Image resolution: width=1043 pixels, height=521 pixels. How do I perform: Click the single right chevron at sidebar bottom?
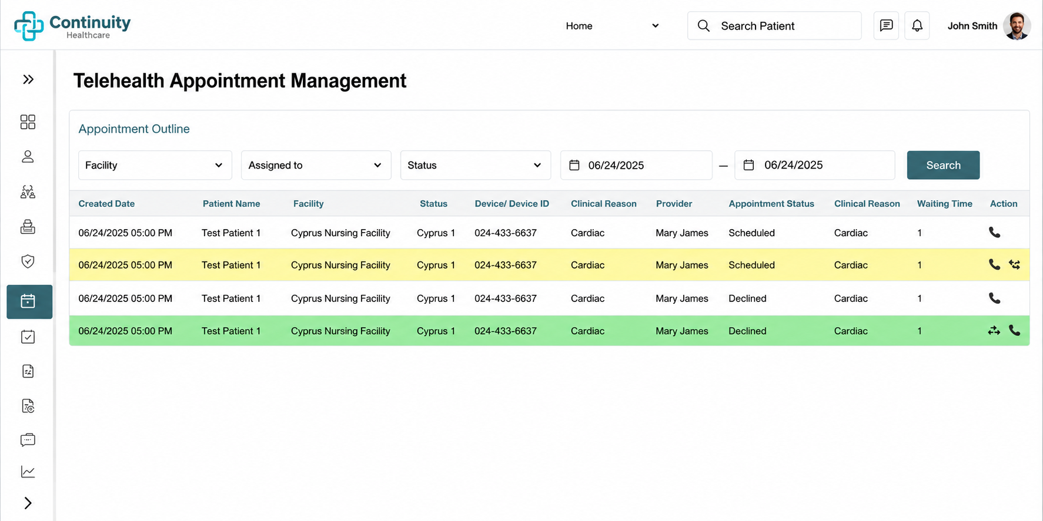(28, 503)
